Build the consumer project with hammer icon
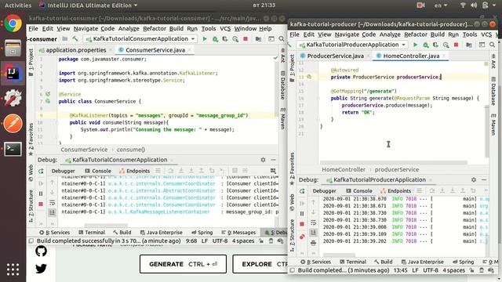 (x=75, y=38)
